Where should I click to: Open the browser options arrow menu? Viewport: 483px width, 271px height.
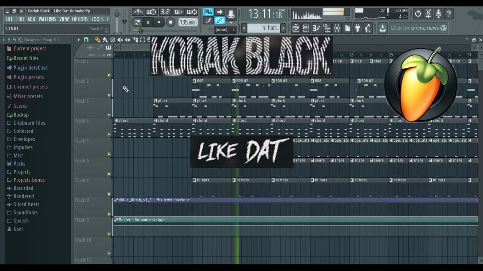pos(4,40)
